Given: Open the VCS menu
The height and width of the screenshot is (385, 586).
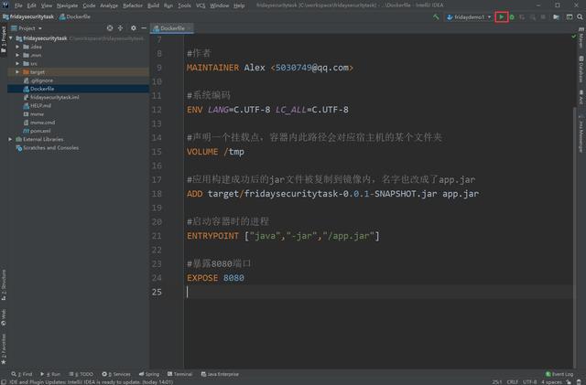Looking at the screenshot, I should coord(201,5).
